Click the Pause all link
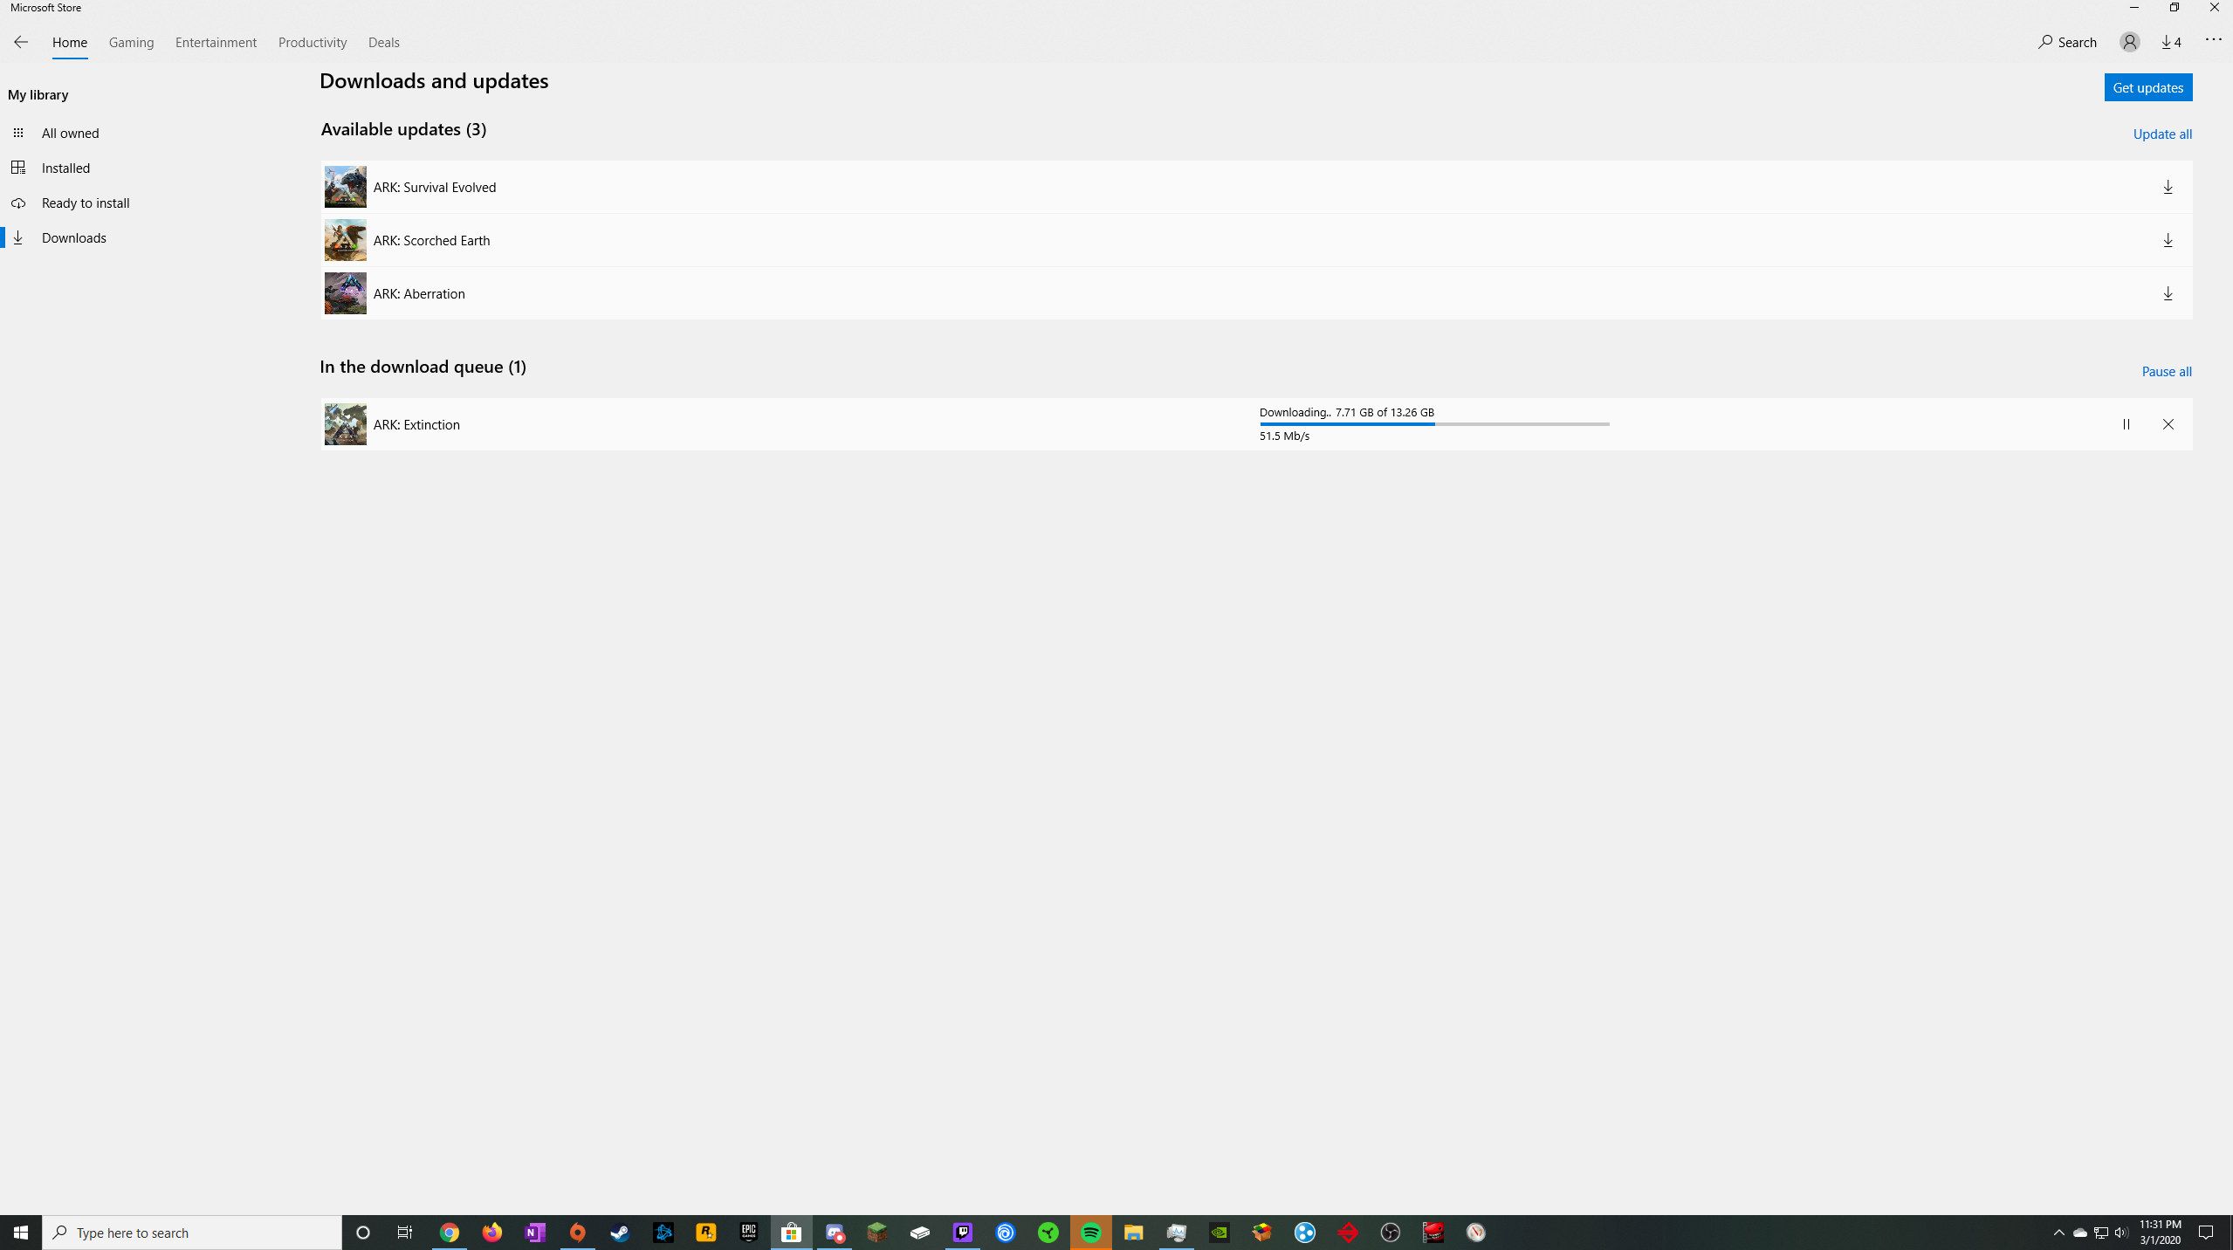This screenshot has width=2233, height=1250. [x=2167, y=372]
